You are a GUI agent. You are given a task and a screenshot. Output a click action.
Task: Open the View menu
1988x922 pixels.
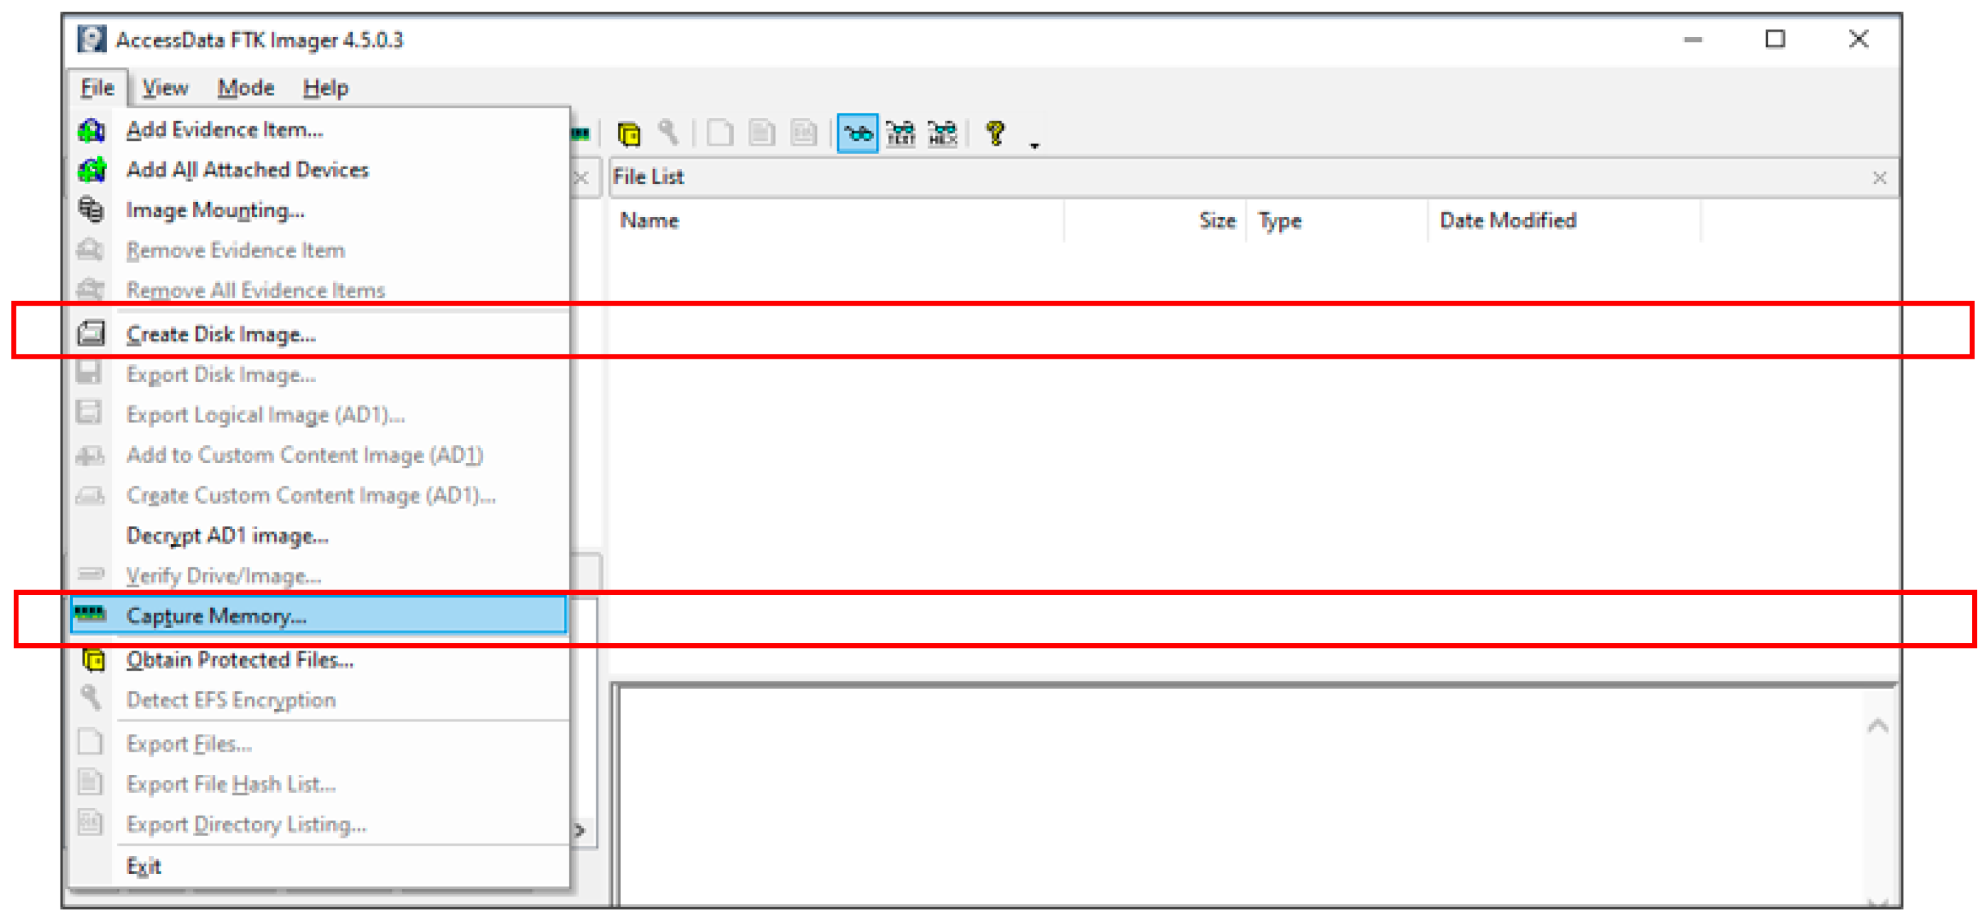pyautogui.click(x=164, y=88)
